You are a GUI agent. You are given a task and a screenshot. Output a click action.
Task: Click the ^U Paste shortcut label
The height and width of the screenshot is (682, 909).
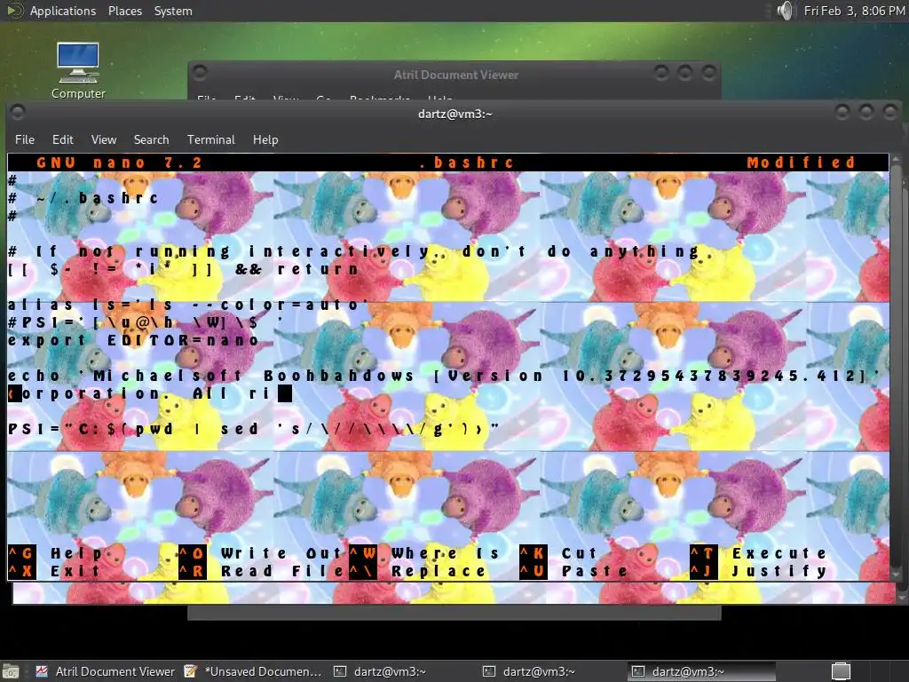coord(573,571)
